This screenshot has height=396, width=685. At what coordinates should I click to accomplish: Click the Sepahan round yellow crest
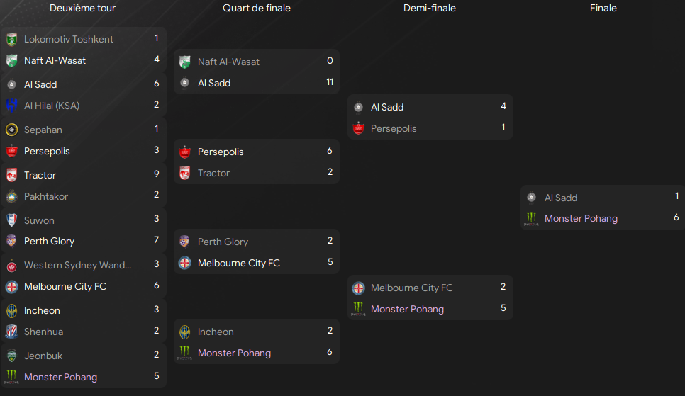[x=12, y=130]
